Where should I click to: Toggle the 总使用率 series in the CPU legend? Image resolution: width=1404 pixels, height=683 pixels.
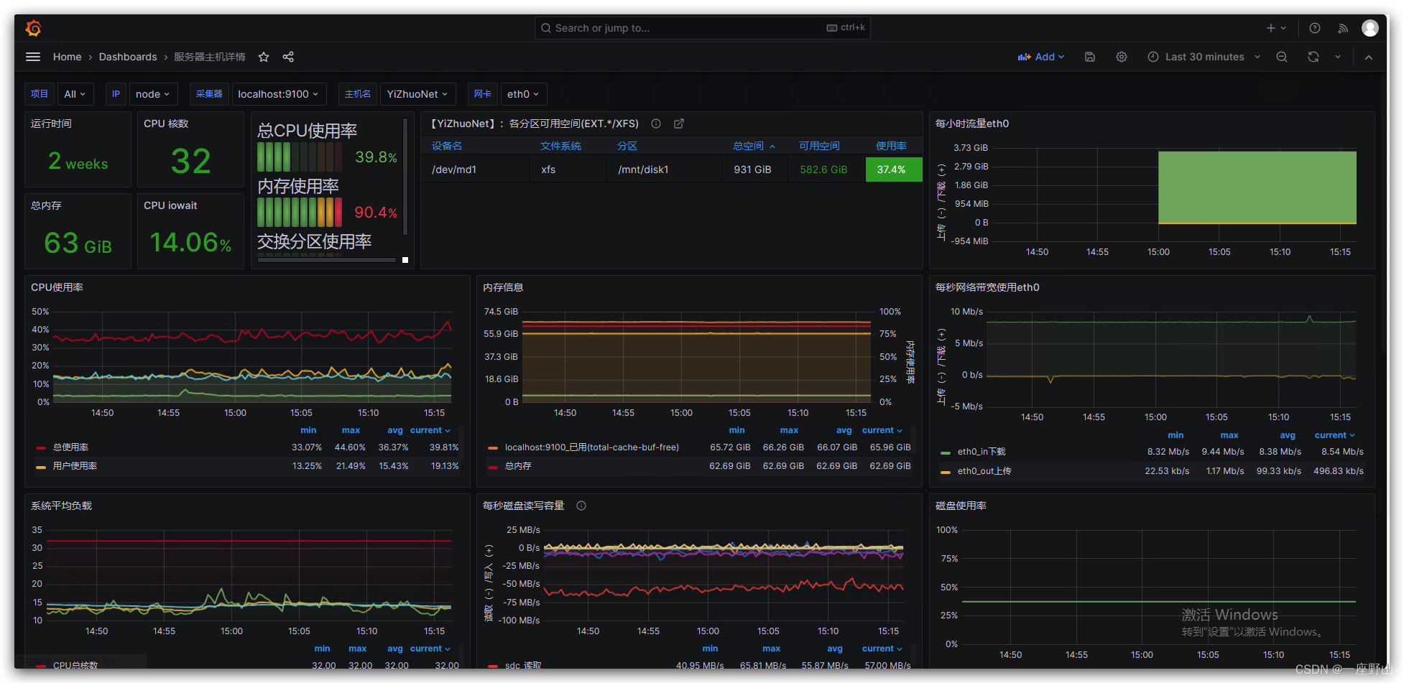[70, 447]
